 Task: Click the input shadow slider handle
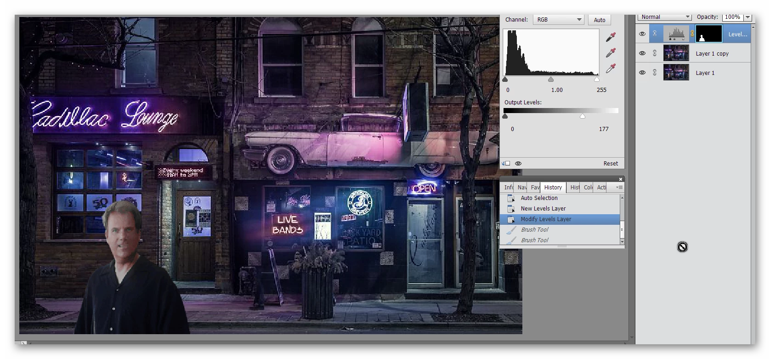tap(505, 79)
